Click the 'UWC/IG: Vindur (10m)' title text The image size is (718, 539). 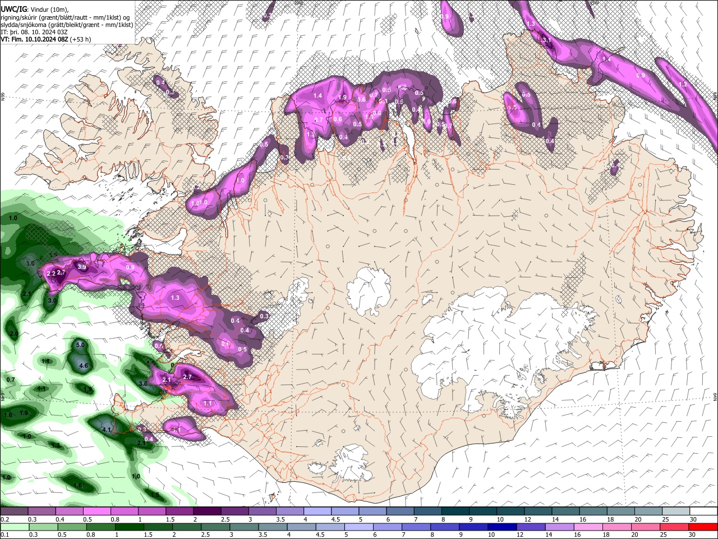point(35,9)
